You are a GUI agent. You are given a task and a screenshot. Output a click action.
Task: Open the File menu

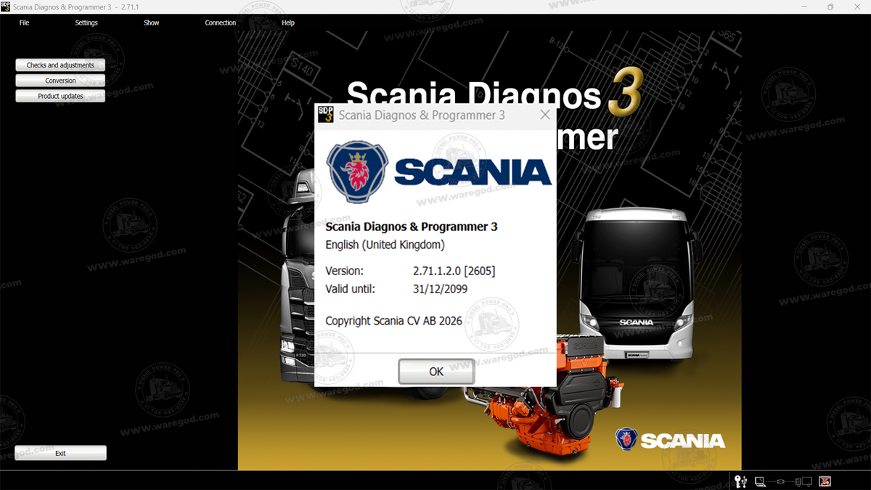[x=24, y=23]
